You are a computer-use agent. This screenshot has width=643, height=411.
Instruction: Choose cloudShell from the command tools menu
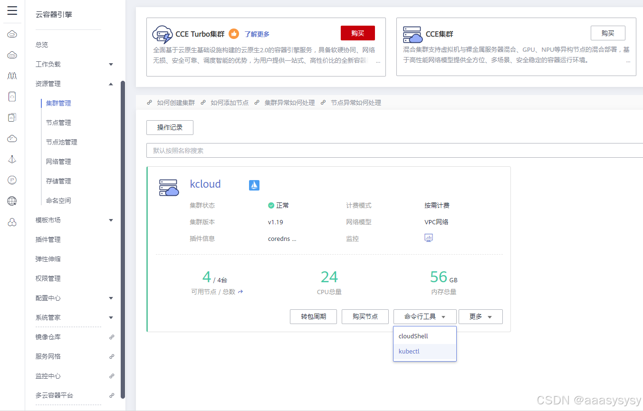point(413,335)
